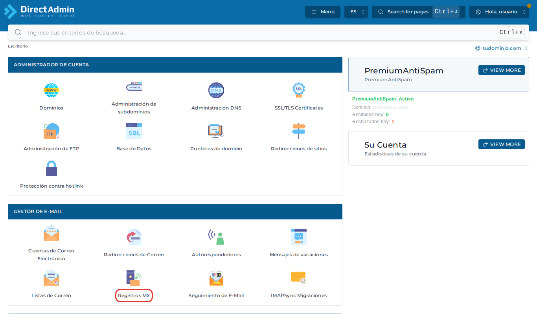Click the Administración DNS label
The image size is (537, 314).
pyautogui.click(x=216, y=108)
